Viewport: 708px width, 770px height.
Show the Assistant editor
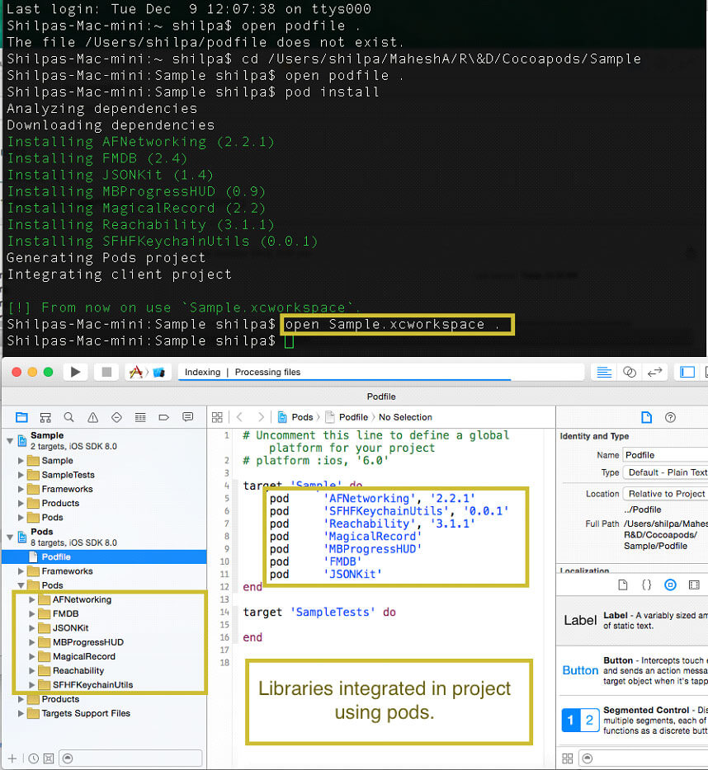coord(630,373)
